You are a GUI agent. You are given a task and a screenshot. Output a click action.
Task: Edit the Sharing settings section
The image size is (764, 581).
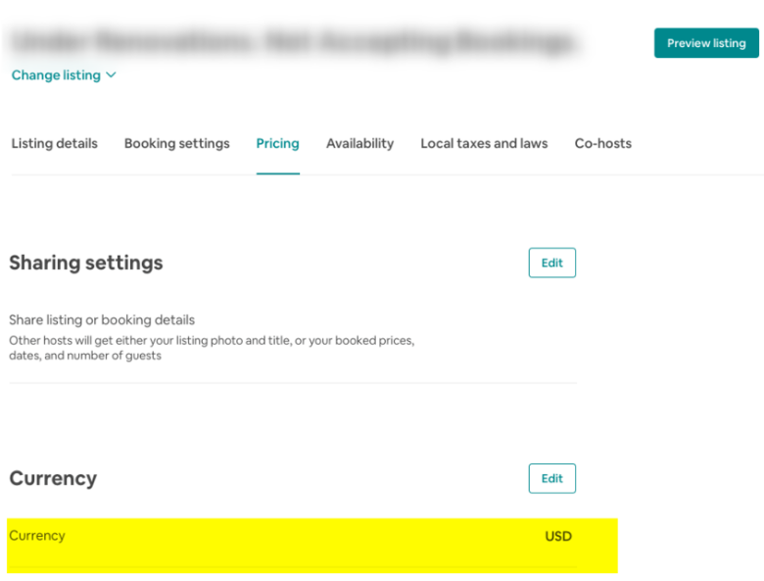tap(551, 263)
